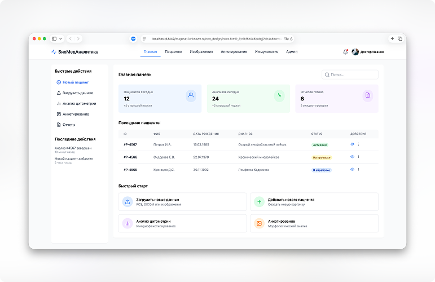Viewport: 435px width, 282px height.
Task: Click the patients icon in Пациентов сегодня card
Action: tap(191, 95)
